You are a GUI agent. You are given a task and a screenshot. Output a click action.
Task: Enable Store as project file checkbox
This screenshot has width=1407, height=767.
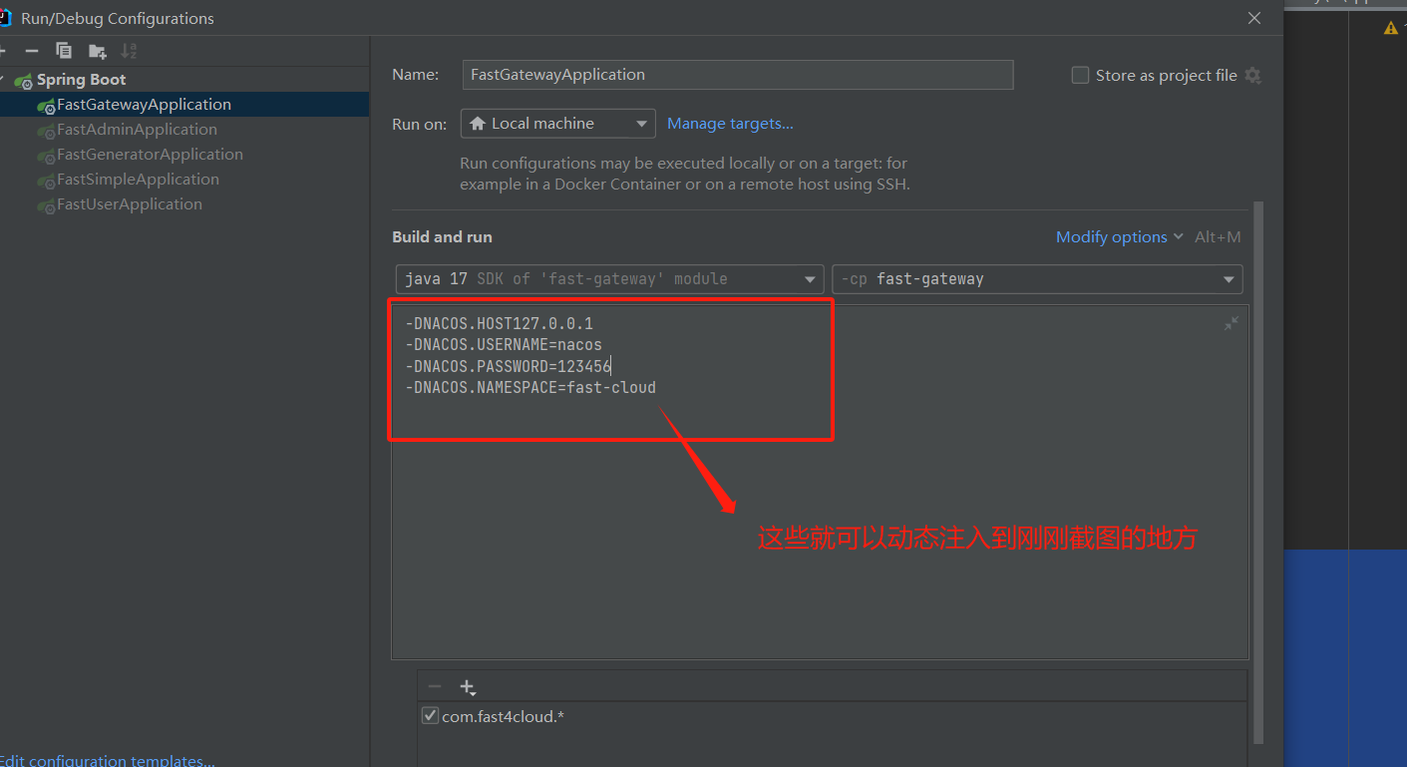click(x=1080, y=76)
